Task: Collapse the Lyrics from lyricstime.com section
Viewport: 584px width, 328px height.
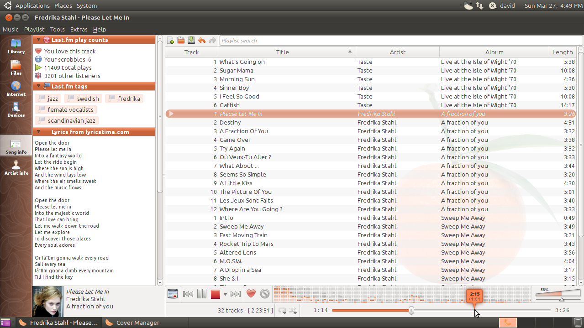Action: click(38, 132)
